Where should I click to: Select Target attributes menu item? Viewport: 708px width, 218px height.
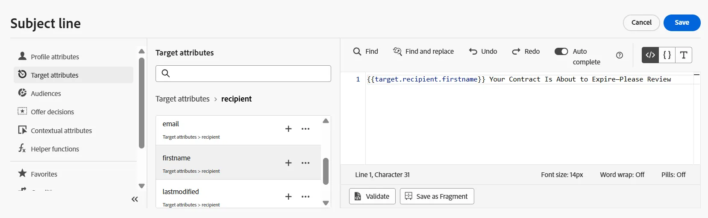click(x=73, y=75)
